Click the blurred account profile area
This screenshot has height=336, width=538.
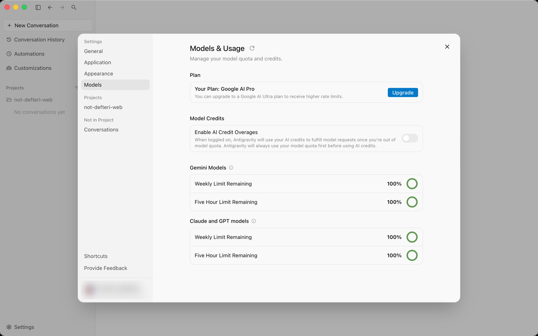(115, 290)
